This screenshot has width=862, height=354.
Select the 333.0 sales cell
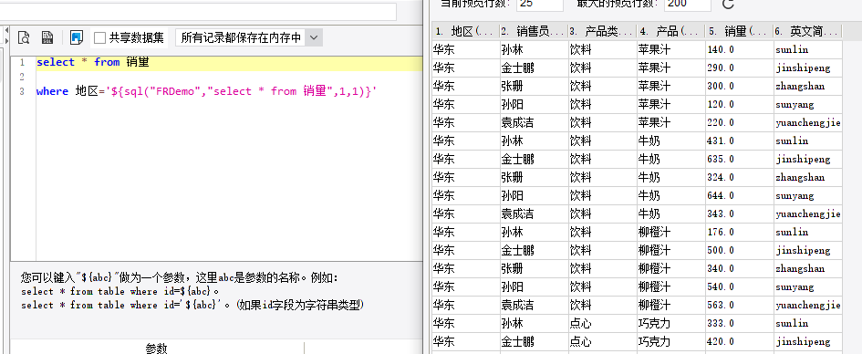pyautogui.click(x=739, y=323)
